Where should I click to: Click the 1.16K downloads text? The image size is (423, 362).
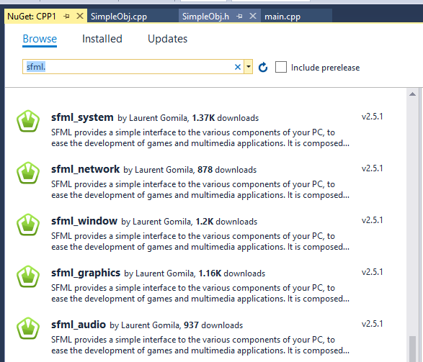point(232,273)
